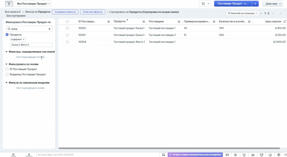287x157 pixels.
Task: Toggle the filter panel funnel icon
Action: (9, 4)
